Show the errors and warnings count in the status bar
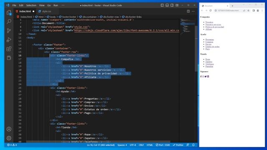The width and height of the screenshot is (267, 150). coord(12,145)
